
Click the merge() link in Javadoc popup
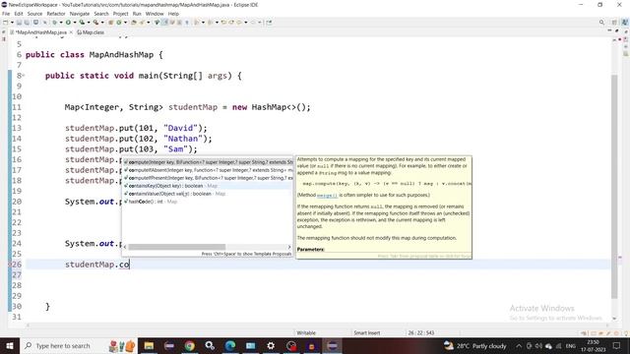327,195
